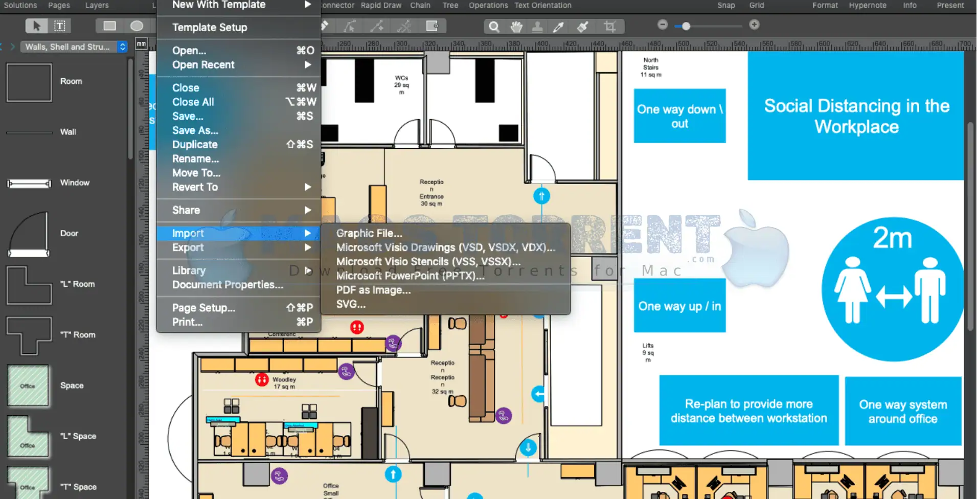Pick the "L" Space shape thumbnail
The height and width of the screenshot is (499, 977).
(28, 436)
